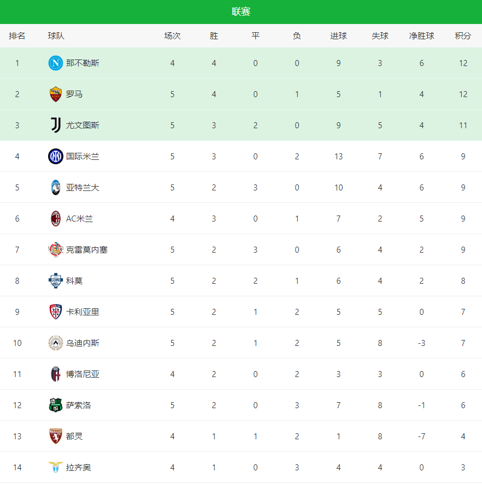Viewport: 482px width, 484px height.
Task: Click the 进球 column header
Action: [338, 36]
